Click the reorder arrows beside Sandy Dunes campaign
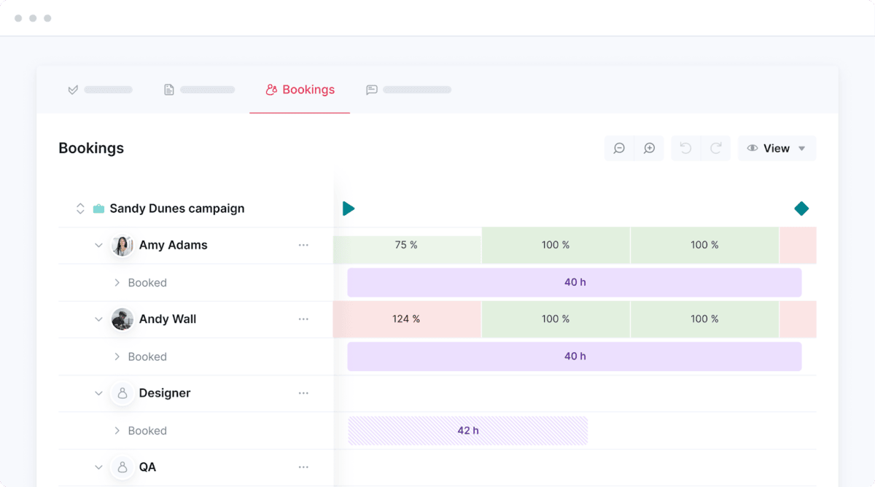This screenshot has width=875, height=487. click(x=80, y=208)
